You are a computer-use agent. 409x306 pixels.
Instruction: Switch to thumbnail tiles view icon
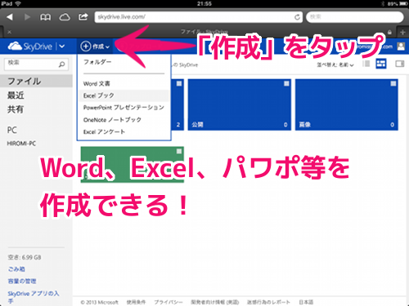pyautogui.click(x=381, y=64)
